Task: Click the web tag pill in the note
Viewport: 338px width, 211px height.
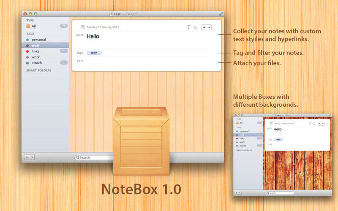Action: tap(94, 53)
